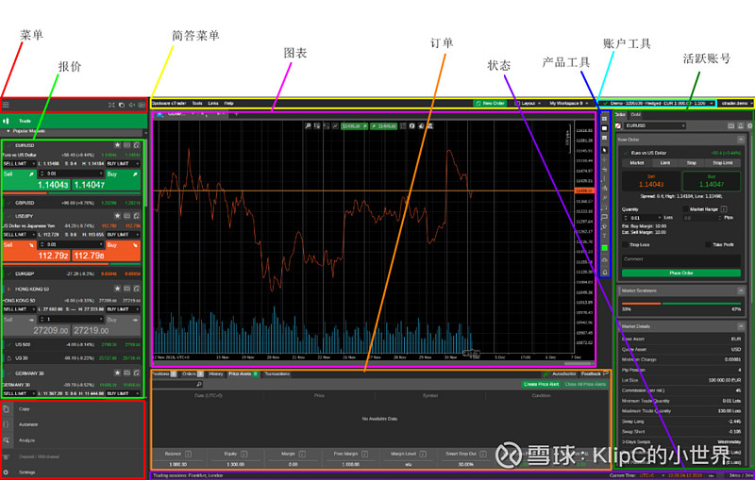This screenshot has height=480, width=755.
Task: Click the green color square in chart toolbar
Action: [x=605, y=248]
